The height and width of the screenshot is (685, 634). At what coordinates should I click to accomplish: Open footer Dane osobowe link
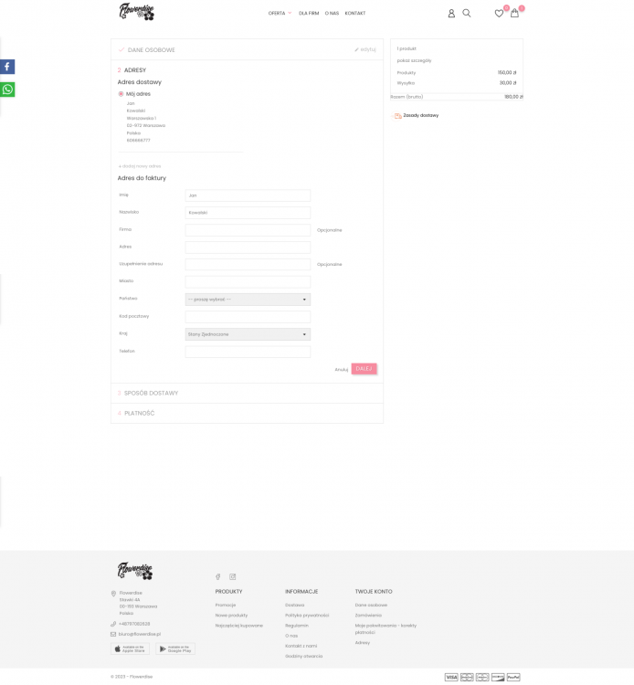point(371,605)
